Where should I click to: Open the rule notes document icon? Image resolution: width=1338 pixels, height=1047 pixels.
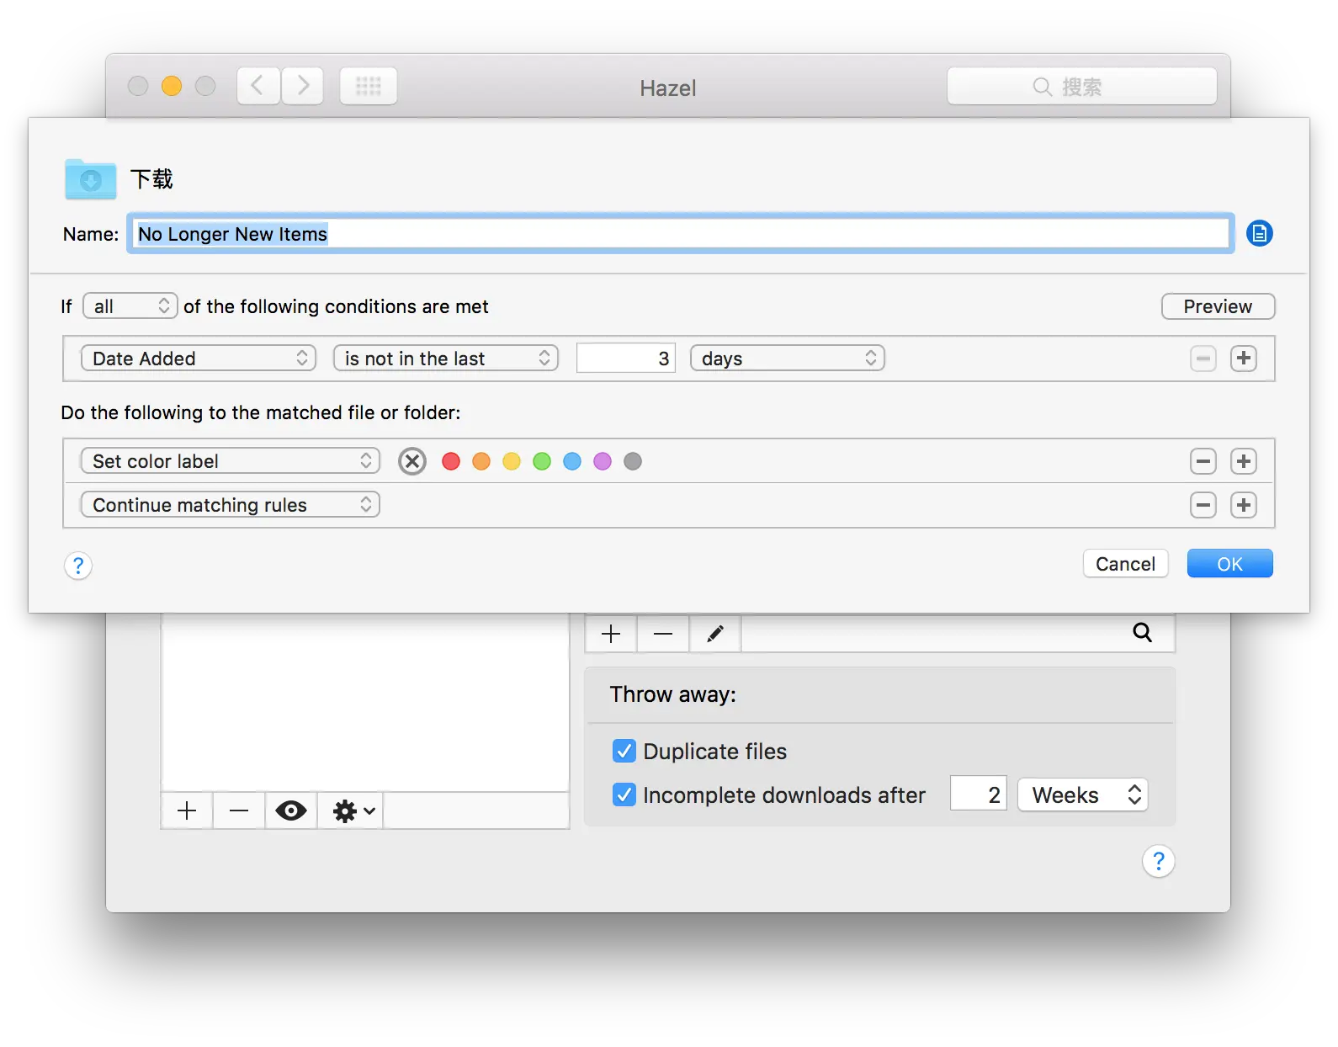(1259, 233)
